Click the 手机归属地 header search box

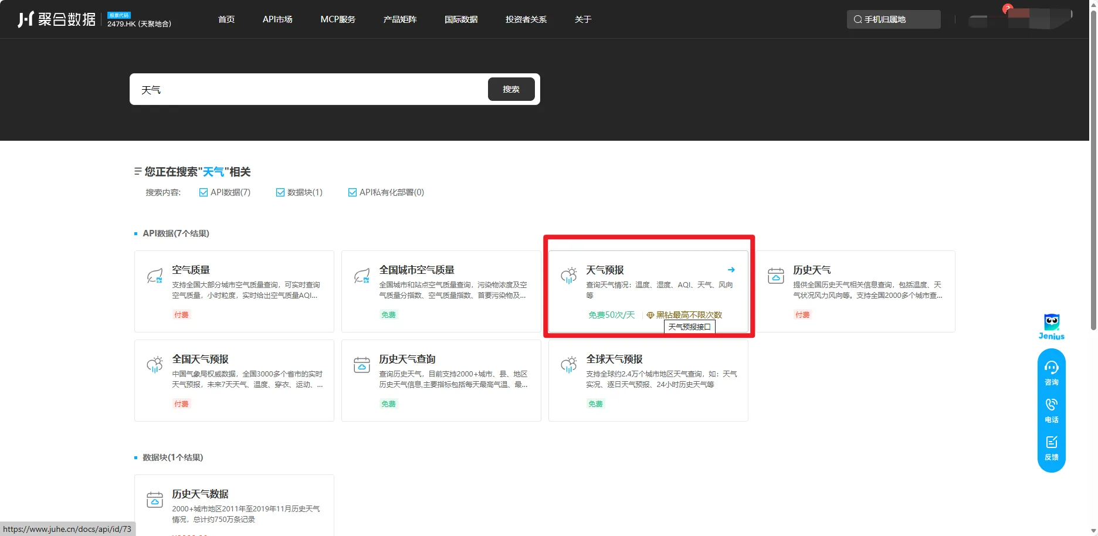click(x=894, y=19)
